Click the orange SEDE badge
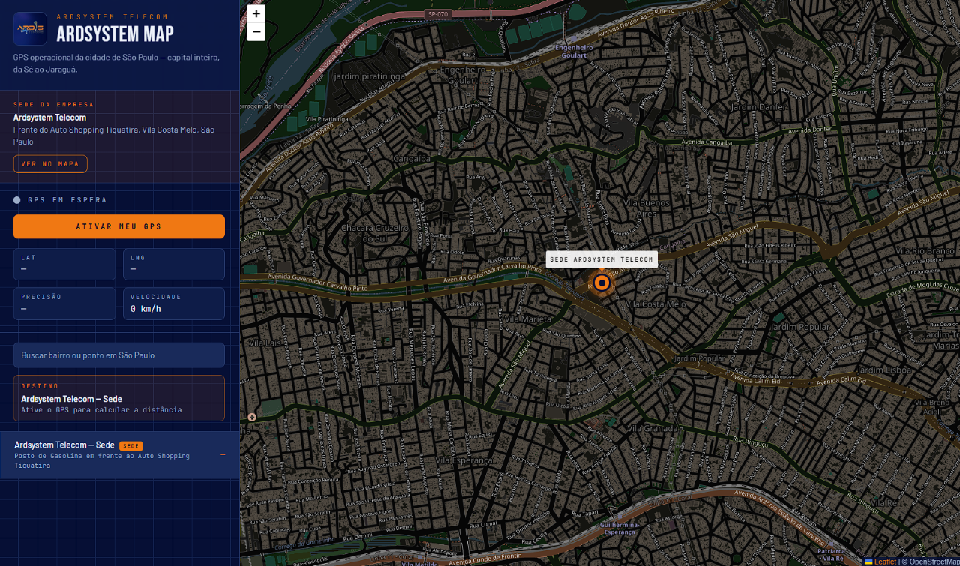960x566 pixels. click(130, 446)
